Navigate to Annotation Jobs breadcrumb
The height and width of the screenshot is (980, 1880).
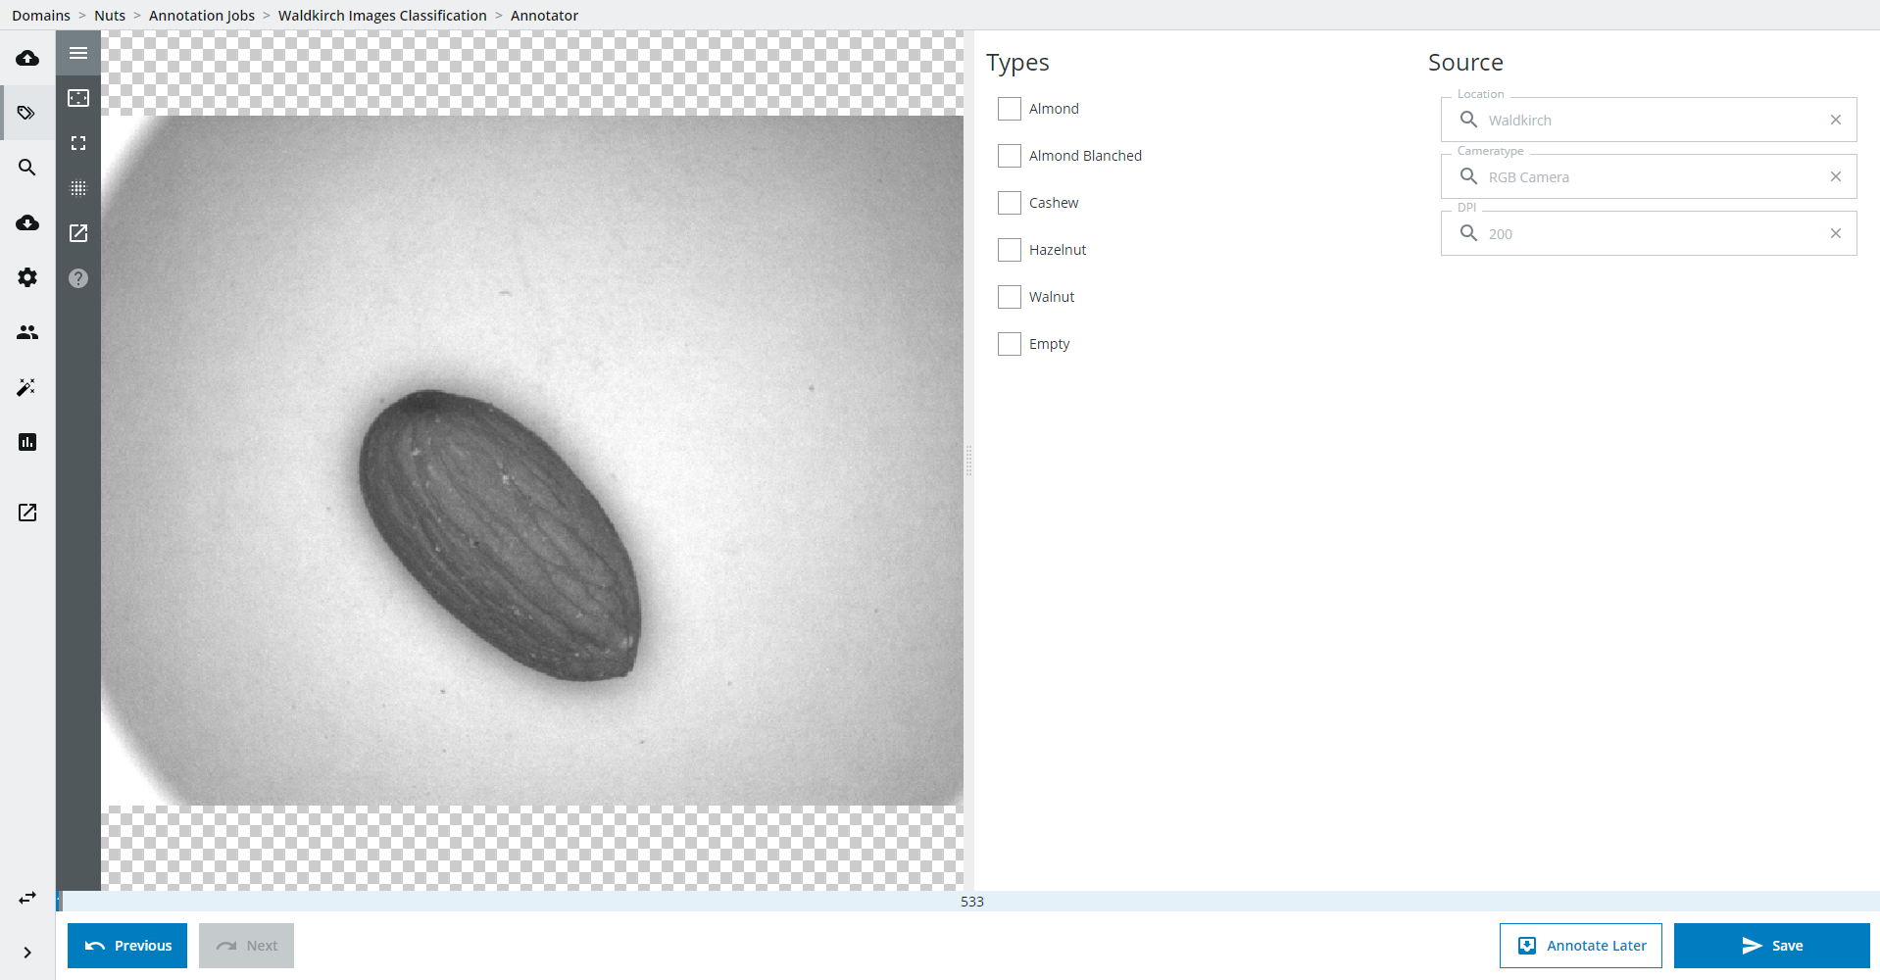(x=202, y=15)
